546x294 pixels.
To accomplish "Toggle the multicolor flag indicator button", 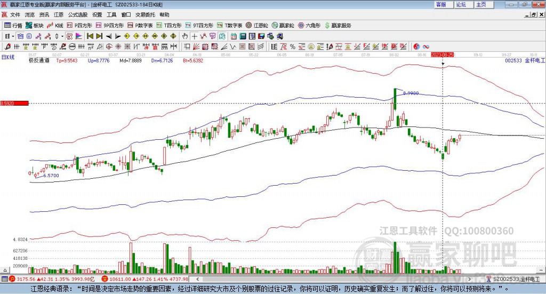I will 79,36.
